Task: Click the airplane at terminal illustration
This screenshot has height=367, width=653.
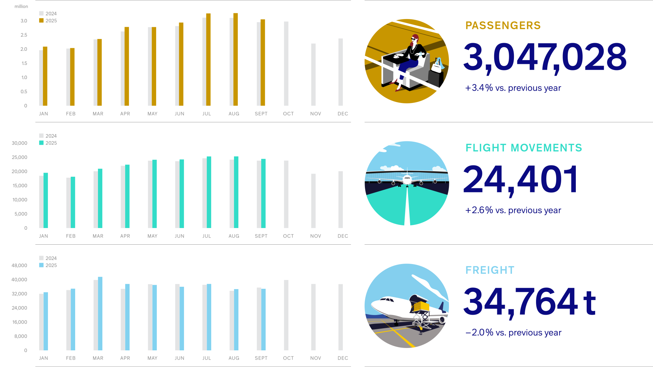Action: tap(406, 183)
